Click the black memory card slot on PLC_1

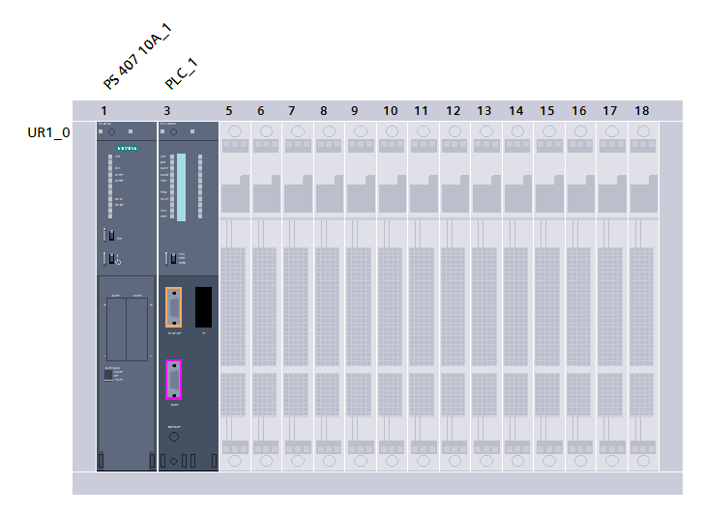click(203, 307)
